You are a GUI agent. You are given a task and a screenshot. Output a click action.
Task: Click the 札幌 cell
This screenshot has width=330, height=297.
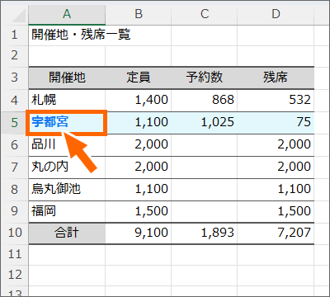pyautogui.click(x=67, y=100)
